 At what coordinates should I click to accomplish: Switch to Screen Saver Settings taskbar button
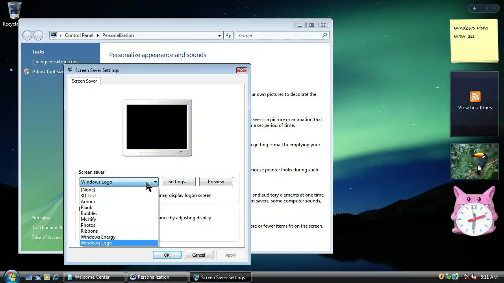tap(220, 277)
